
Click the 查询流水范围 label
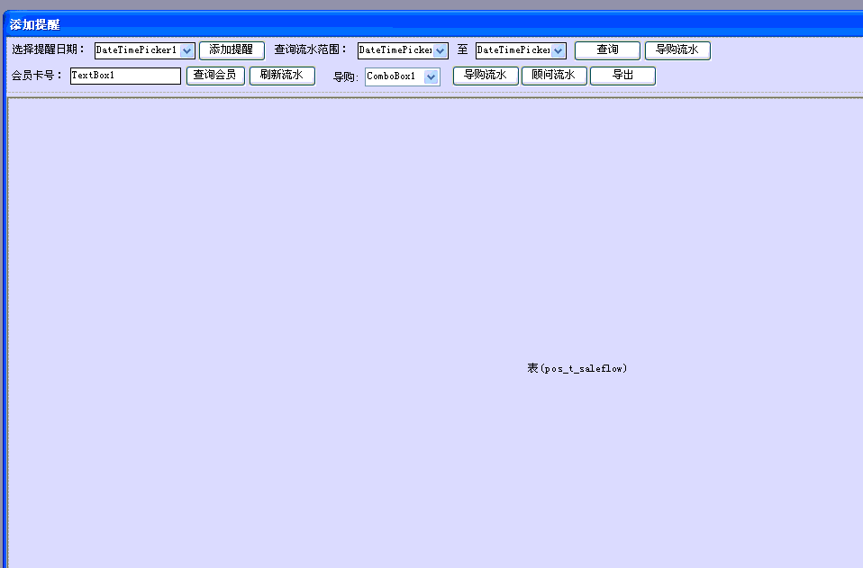click(x=311, y=50)
